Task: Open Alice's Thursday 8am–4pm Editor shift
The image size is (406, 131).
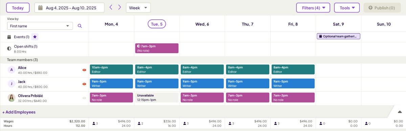Action: click(248, 69)
